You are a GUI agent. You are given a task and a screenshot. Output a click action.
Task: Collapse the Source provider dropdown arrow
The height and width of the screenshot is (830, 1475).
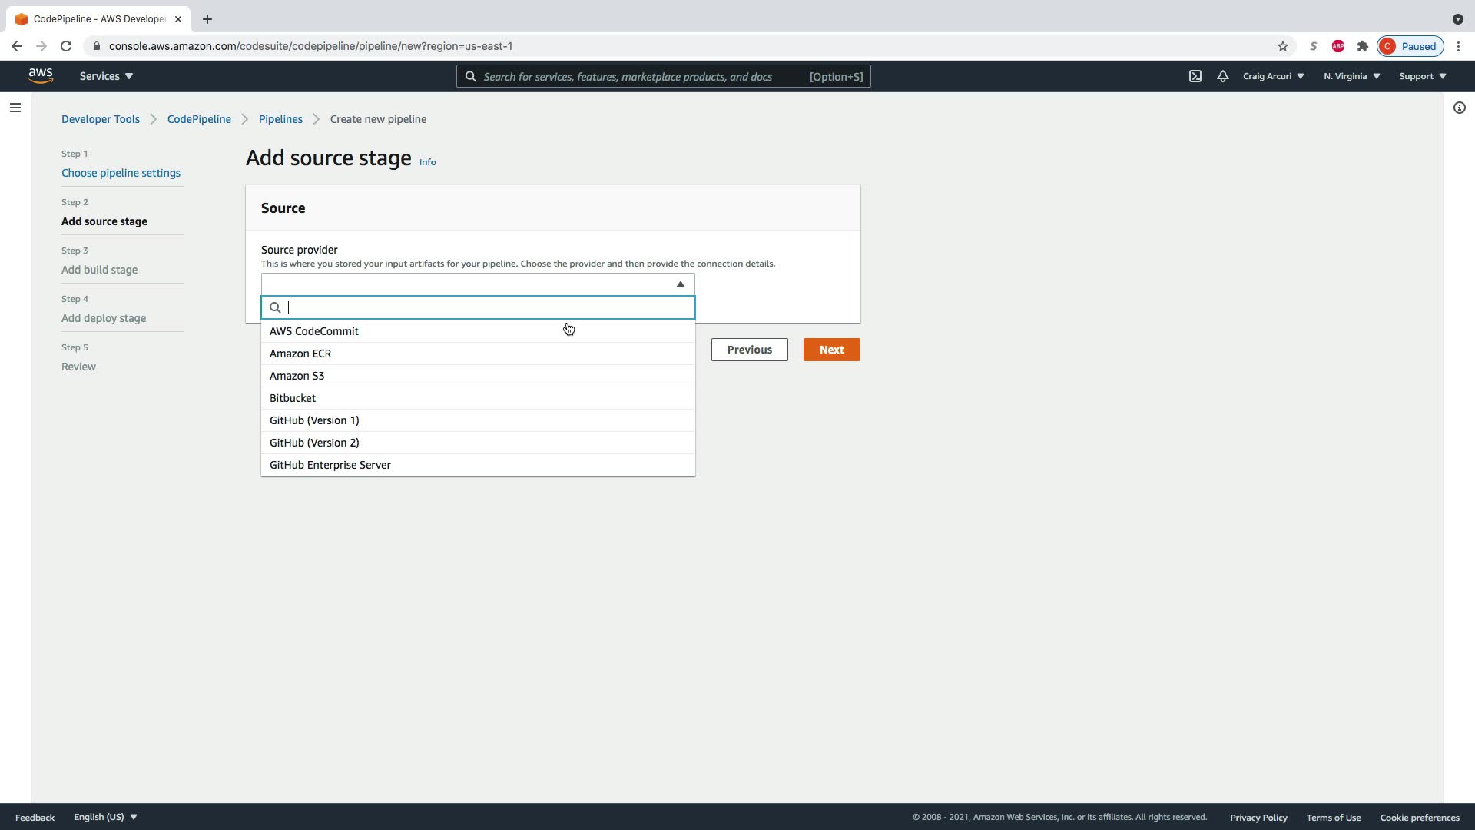(680, 284)
